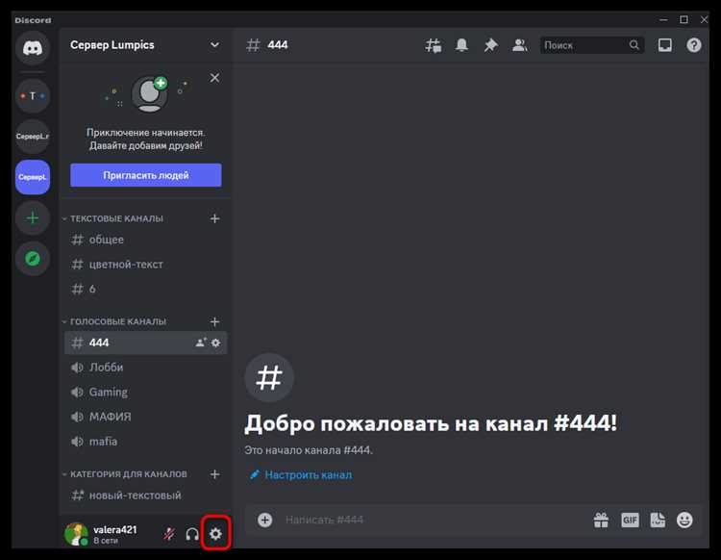Screen dimensions: 721x560
Task: Switch to the СерверL.r server icon
Action: pos(32,137)
